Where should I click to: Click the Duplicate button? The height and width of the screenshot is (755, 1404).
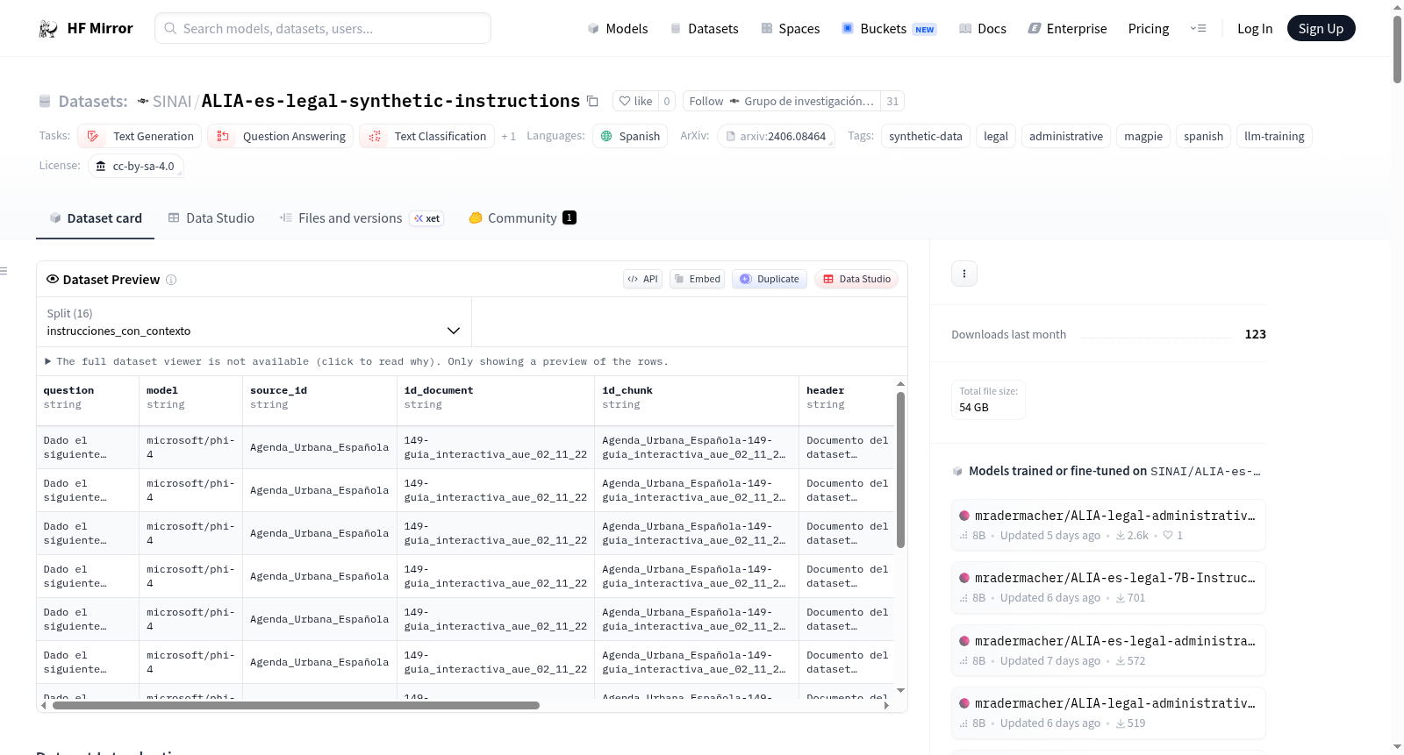pos(770,279)
